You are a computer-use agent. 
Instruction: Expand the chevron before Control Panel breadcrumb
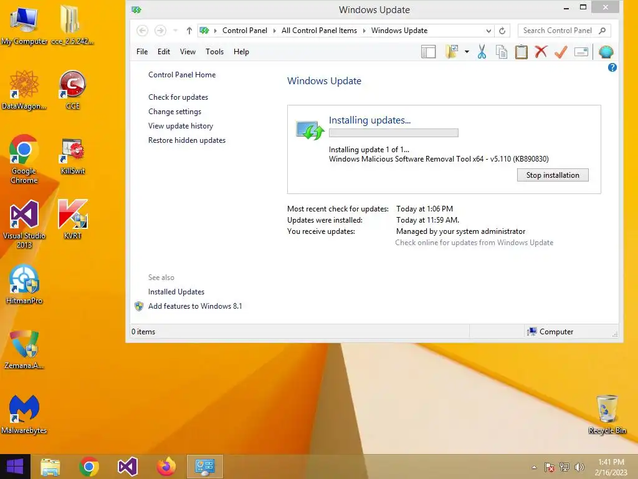click(x=215, y=31)
